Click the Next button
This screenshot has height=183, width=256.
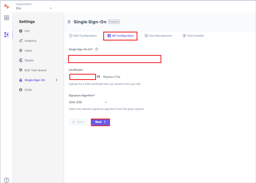(100, 122)
